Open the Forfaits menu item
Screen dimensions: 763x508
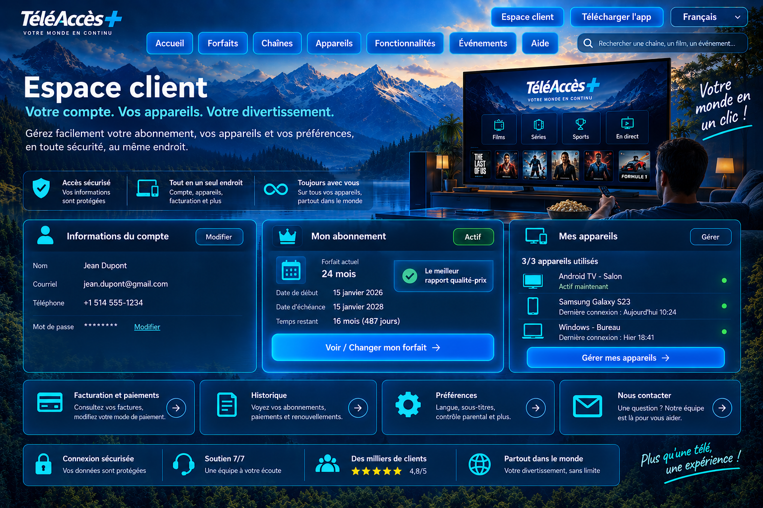223,43
